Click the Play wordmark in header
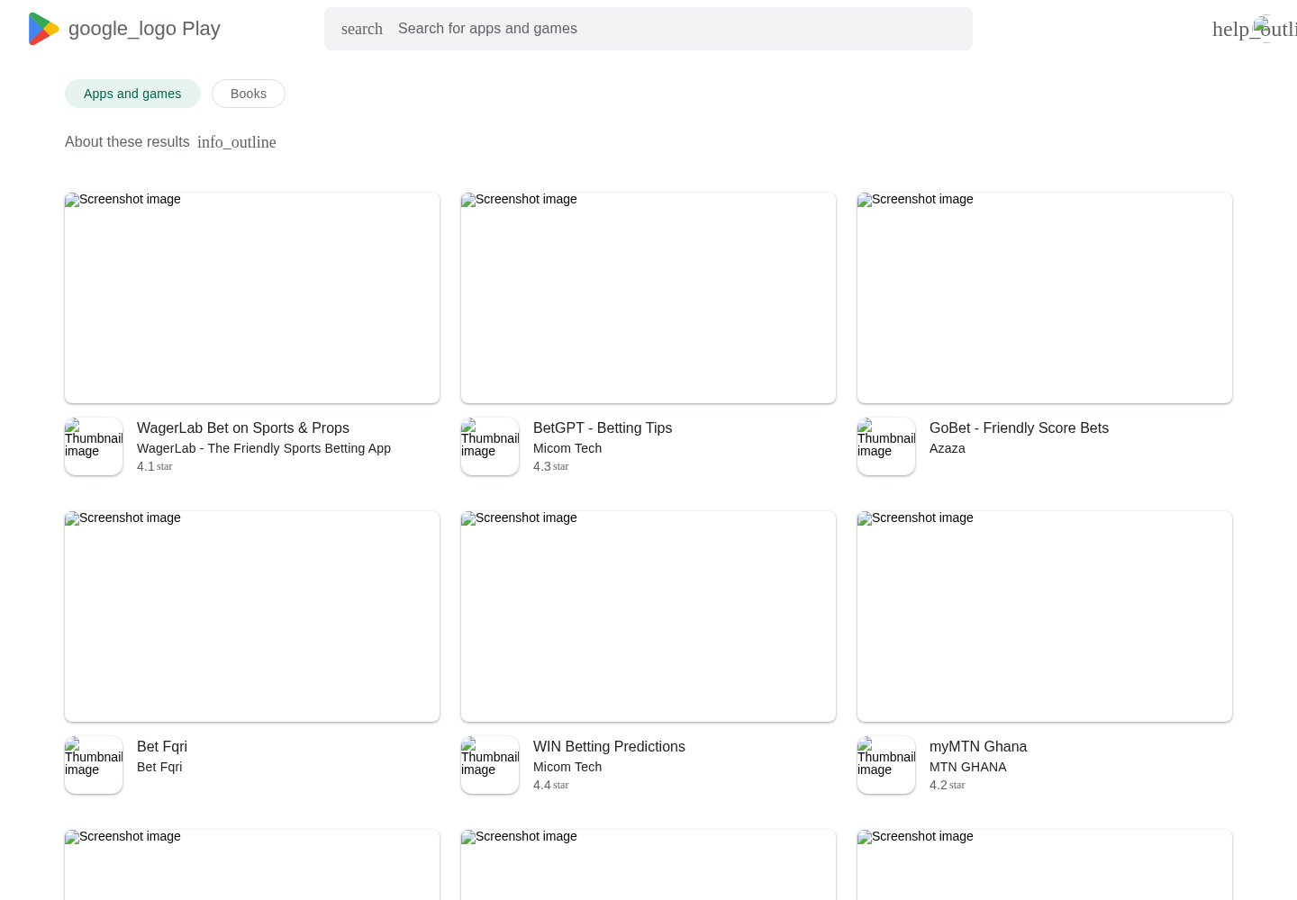1297x900 pixels. tap(201, 29)
